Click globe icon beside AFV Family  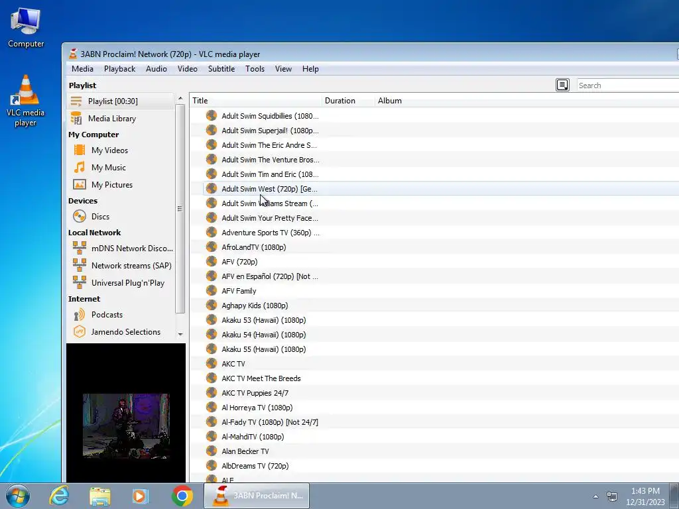coord(212,290)
